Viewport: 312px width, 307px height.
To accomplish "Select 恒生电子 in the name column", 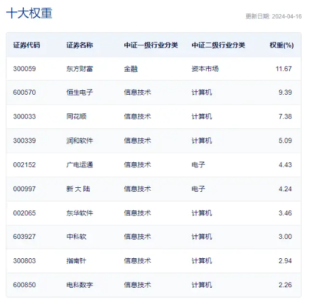I will [79, 92].
